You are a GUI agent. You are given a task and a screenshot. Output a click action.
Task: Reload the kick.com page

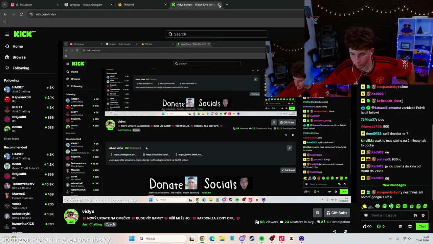click(21, 14)
